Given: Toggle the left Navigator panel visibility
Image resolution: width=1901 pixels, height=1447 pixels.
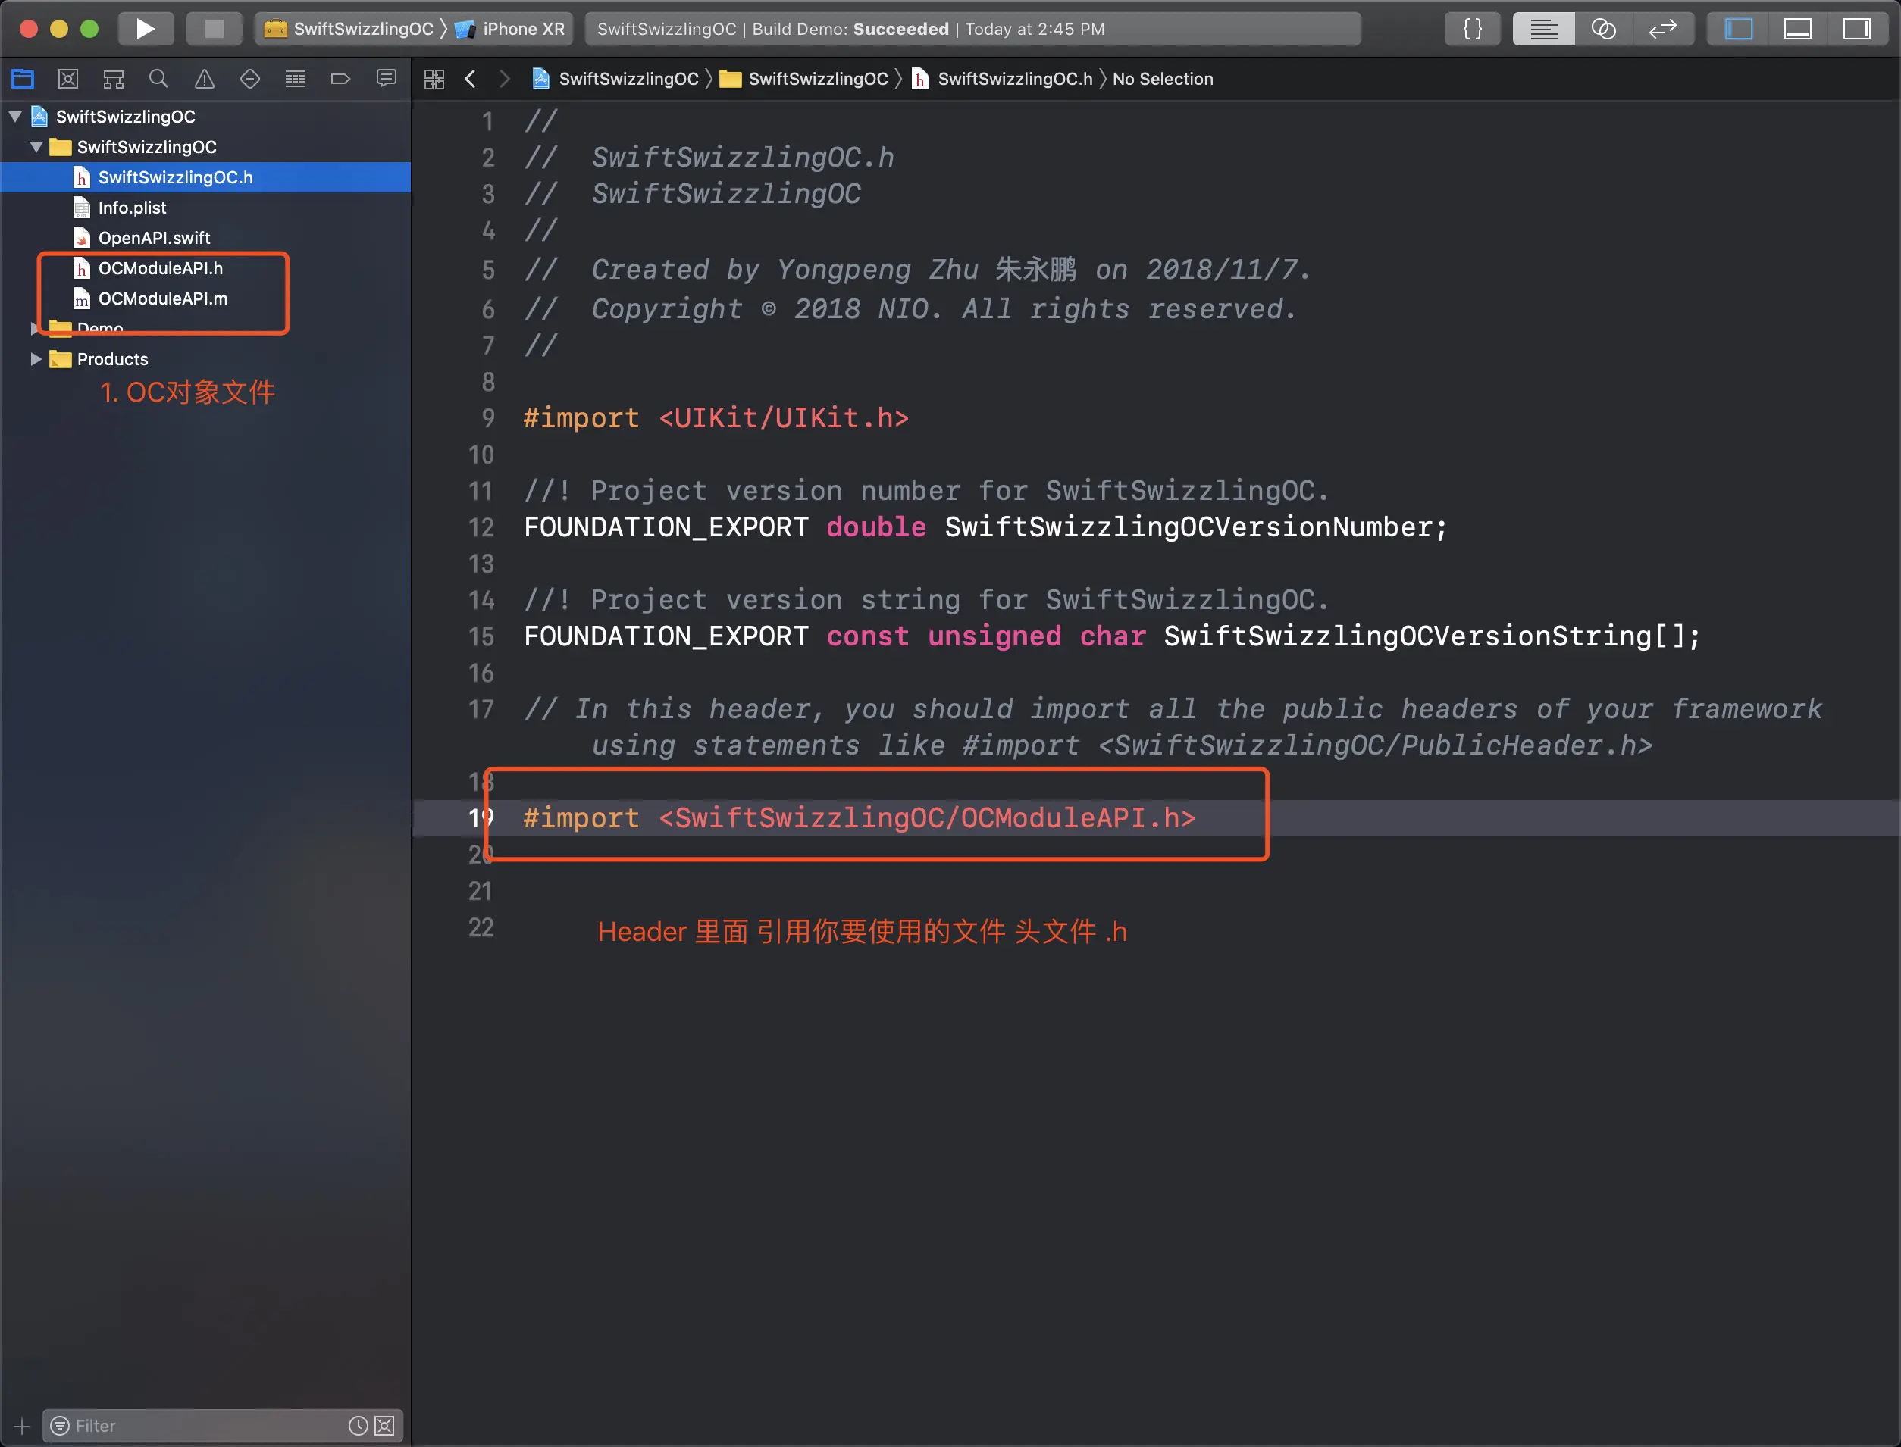Looking at the screenshot, I should pyautogui.click(x=1738, y=29).
